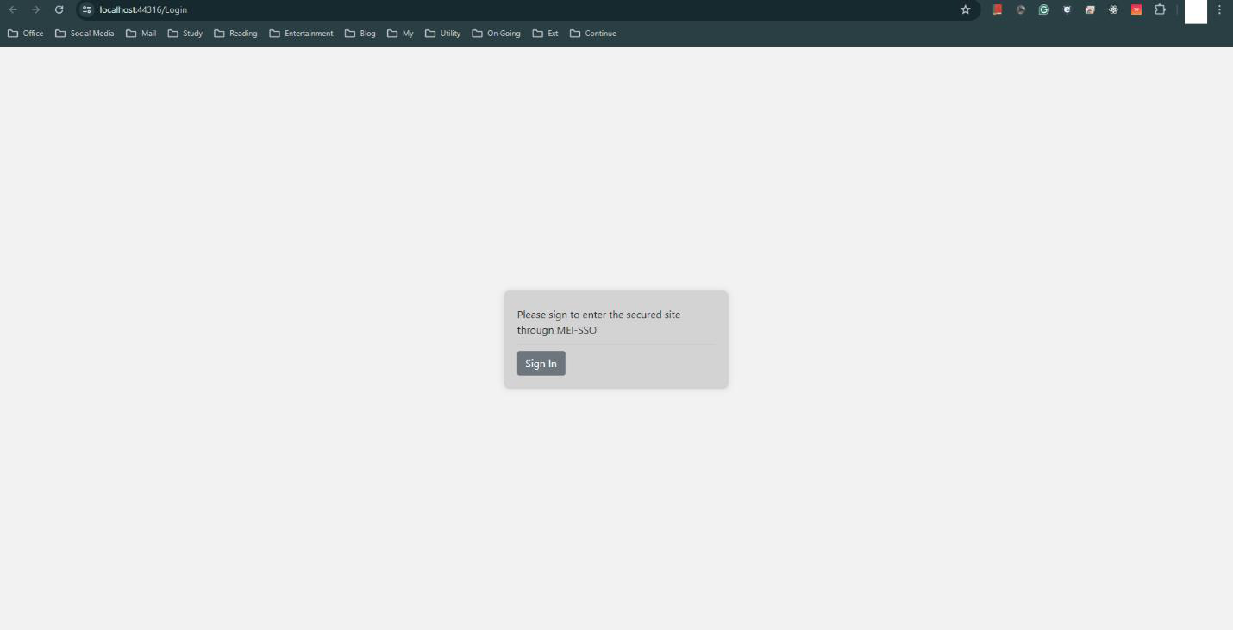
Task: Open the Ext bookmarks folder
Action: click(546, 34)
